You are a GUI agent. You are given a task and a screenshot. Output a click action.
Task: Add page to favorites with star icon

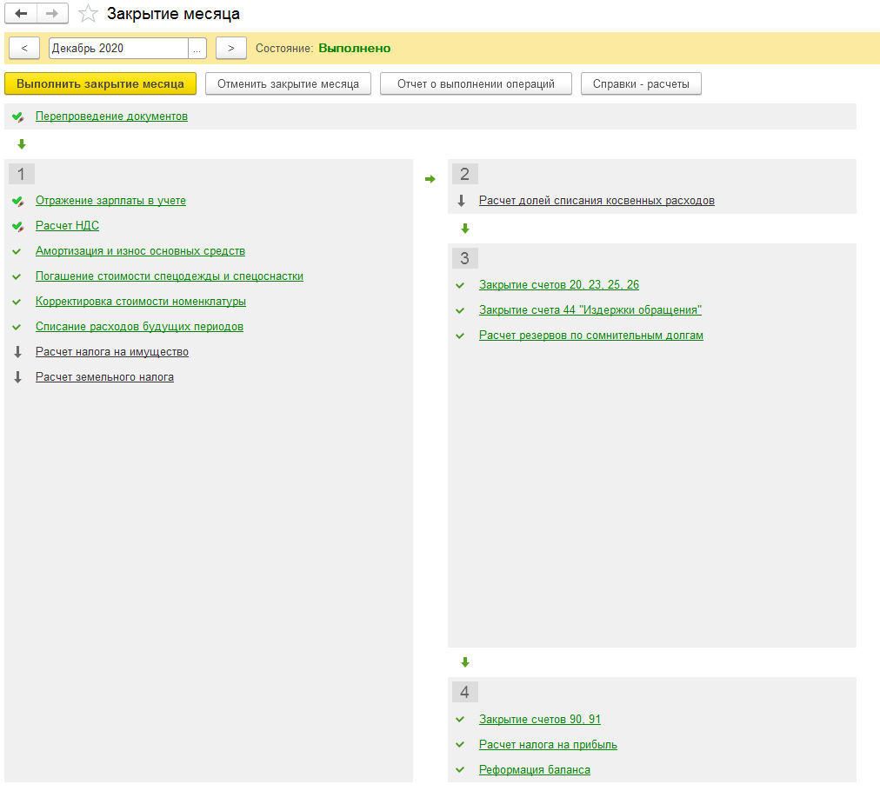(x=88, y=14)
